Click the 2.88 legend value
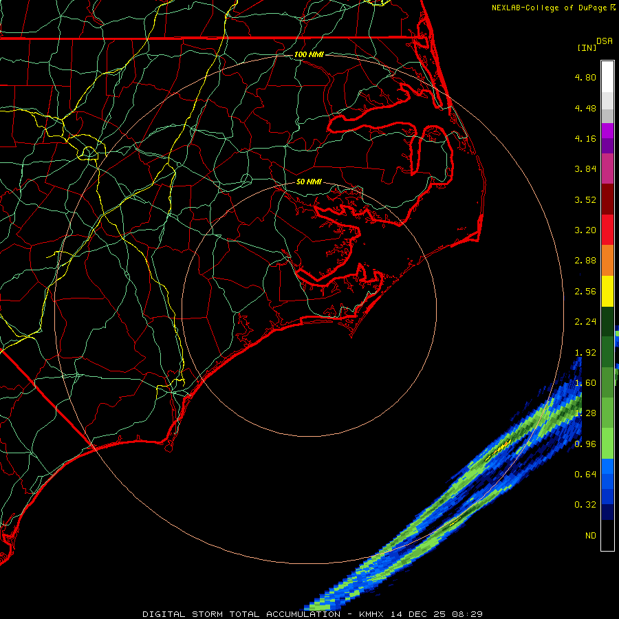The height and width of the screenshot is (619, 619). coord(585,261)
